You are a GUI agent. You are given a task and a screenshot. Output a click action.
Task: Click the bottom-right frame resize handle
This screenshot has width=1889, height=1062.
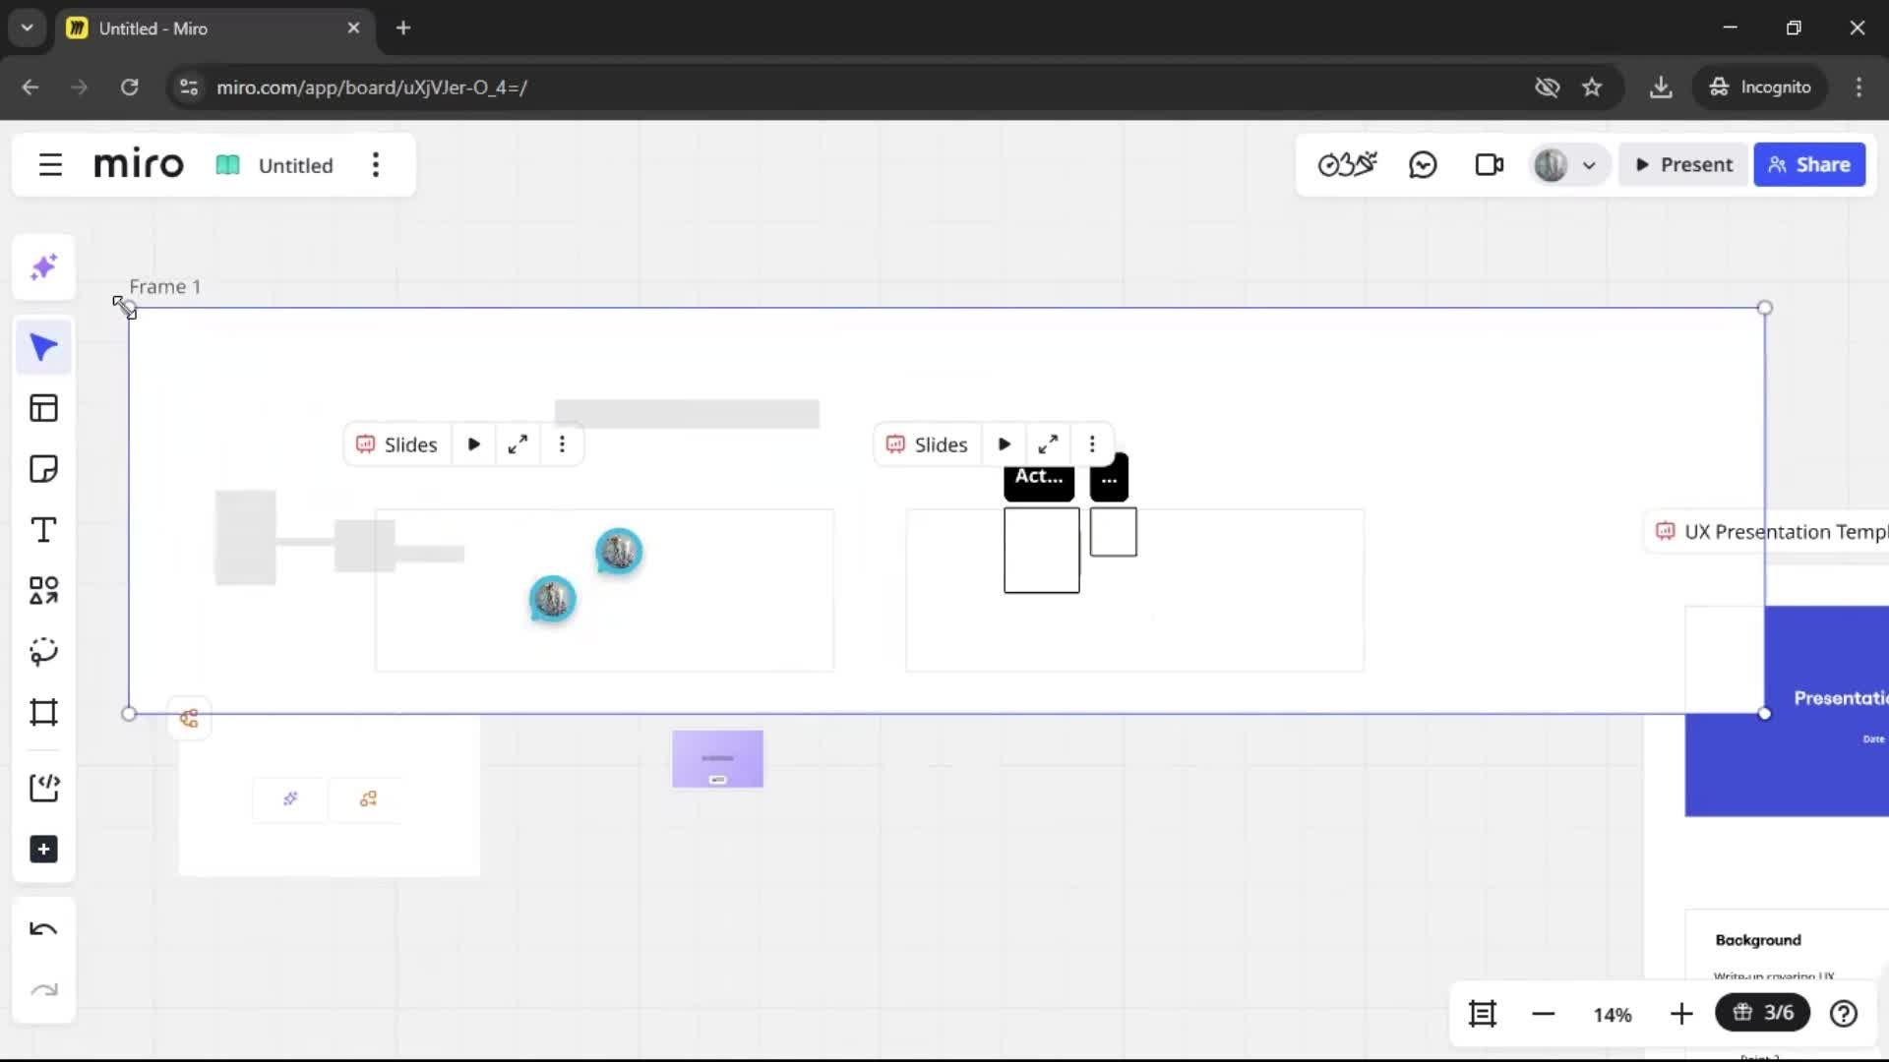click(1765, 714)
